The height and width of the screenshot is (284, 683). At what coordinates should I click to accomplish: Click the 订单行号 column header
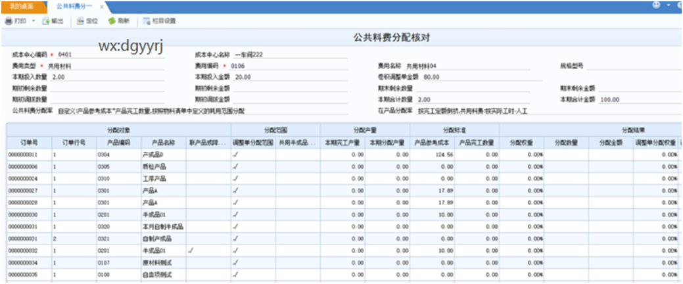74,143
